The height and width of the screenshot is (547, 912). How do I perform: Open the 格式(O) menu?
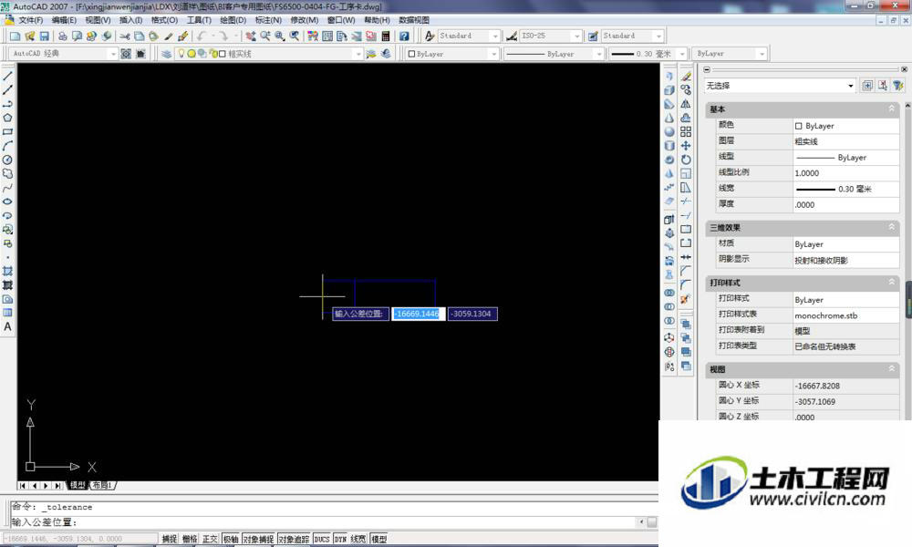pyautogui.click(x=164, y=20)
